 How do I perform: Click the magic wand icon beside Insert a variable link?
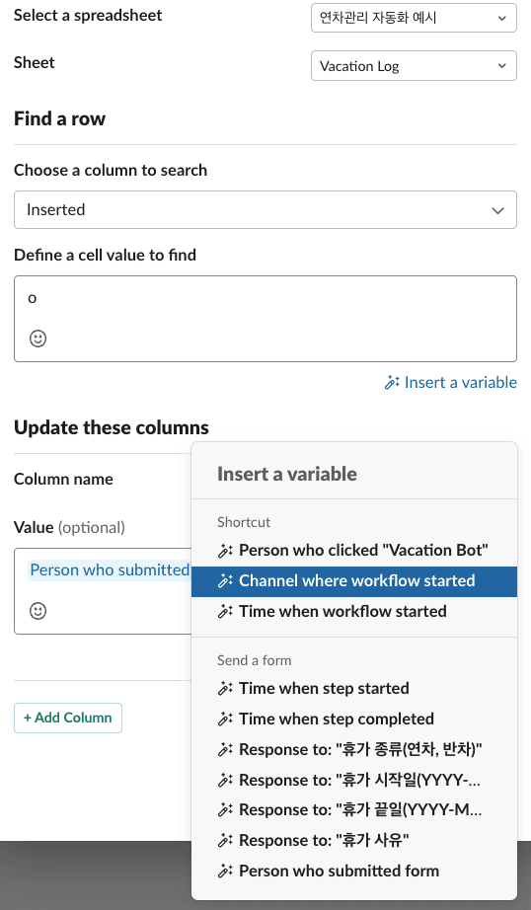392,382
